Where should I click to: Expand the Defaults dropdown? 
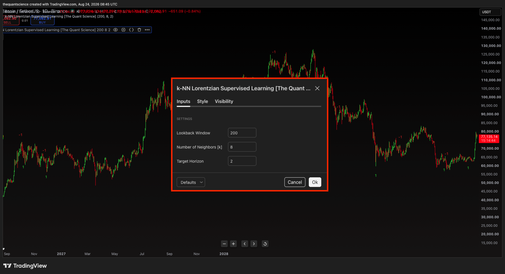coord(191,182)
